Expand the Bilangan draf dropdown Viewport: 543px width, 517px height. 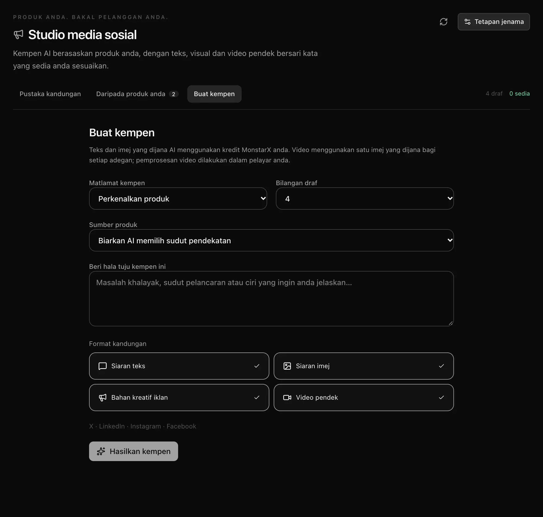click(x=365, y=199)
